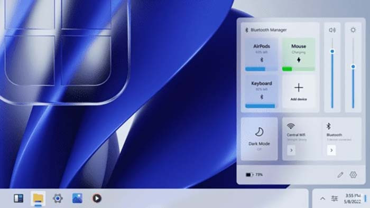
Task: Click the Bluetooth Manager header icon
Action: pos(247,30)
